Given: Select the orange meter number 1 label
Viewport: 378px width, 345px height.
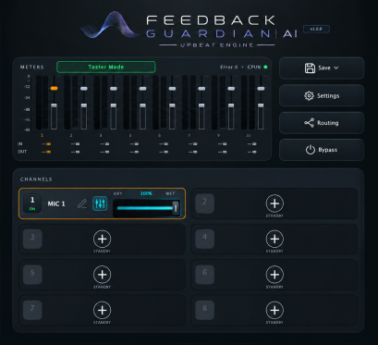Looking at the screenshot, I should (x=42, y=135).
